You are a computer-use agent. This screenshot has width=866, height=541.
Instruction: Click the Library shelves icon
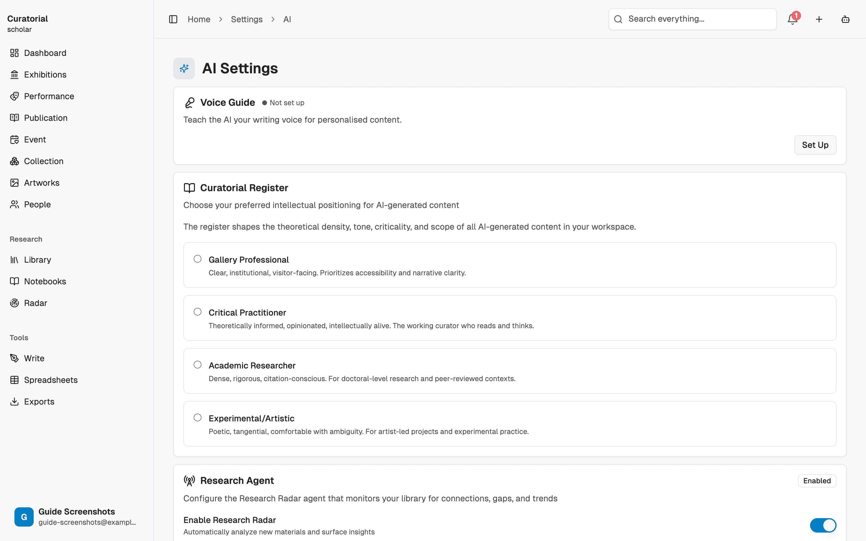point(14,260)
